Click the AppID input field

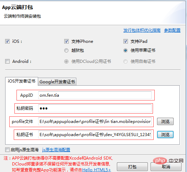tap(95, 95)
